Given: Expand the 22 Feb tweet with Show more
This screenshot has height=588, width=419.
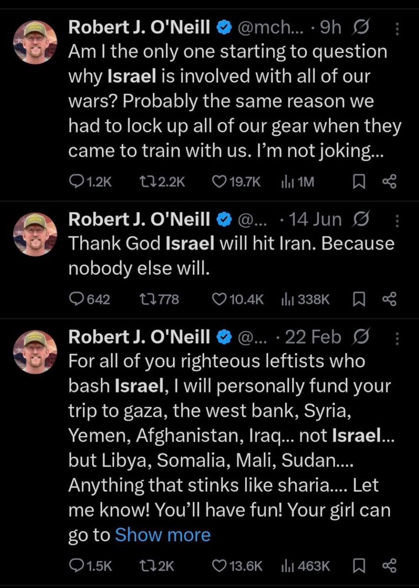Looking at the screenshot, I should pyautogui.click(x=162, y=534).
